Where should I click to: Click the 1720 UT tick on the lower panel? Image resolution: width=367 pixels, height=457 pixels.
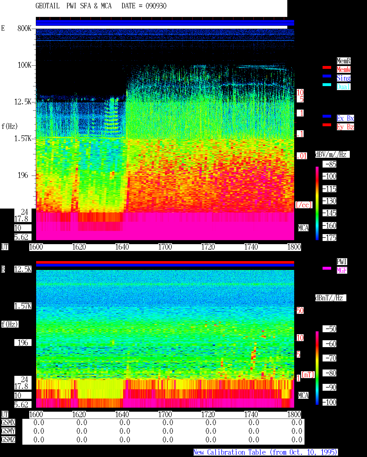click(x=208, y=415)
